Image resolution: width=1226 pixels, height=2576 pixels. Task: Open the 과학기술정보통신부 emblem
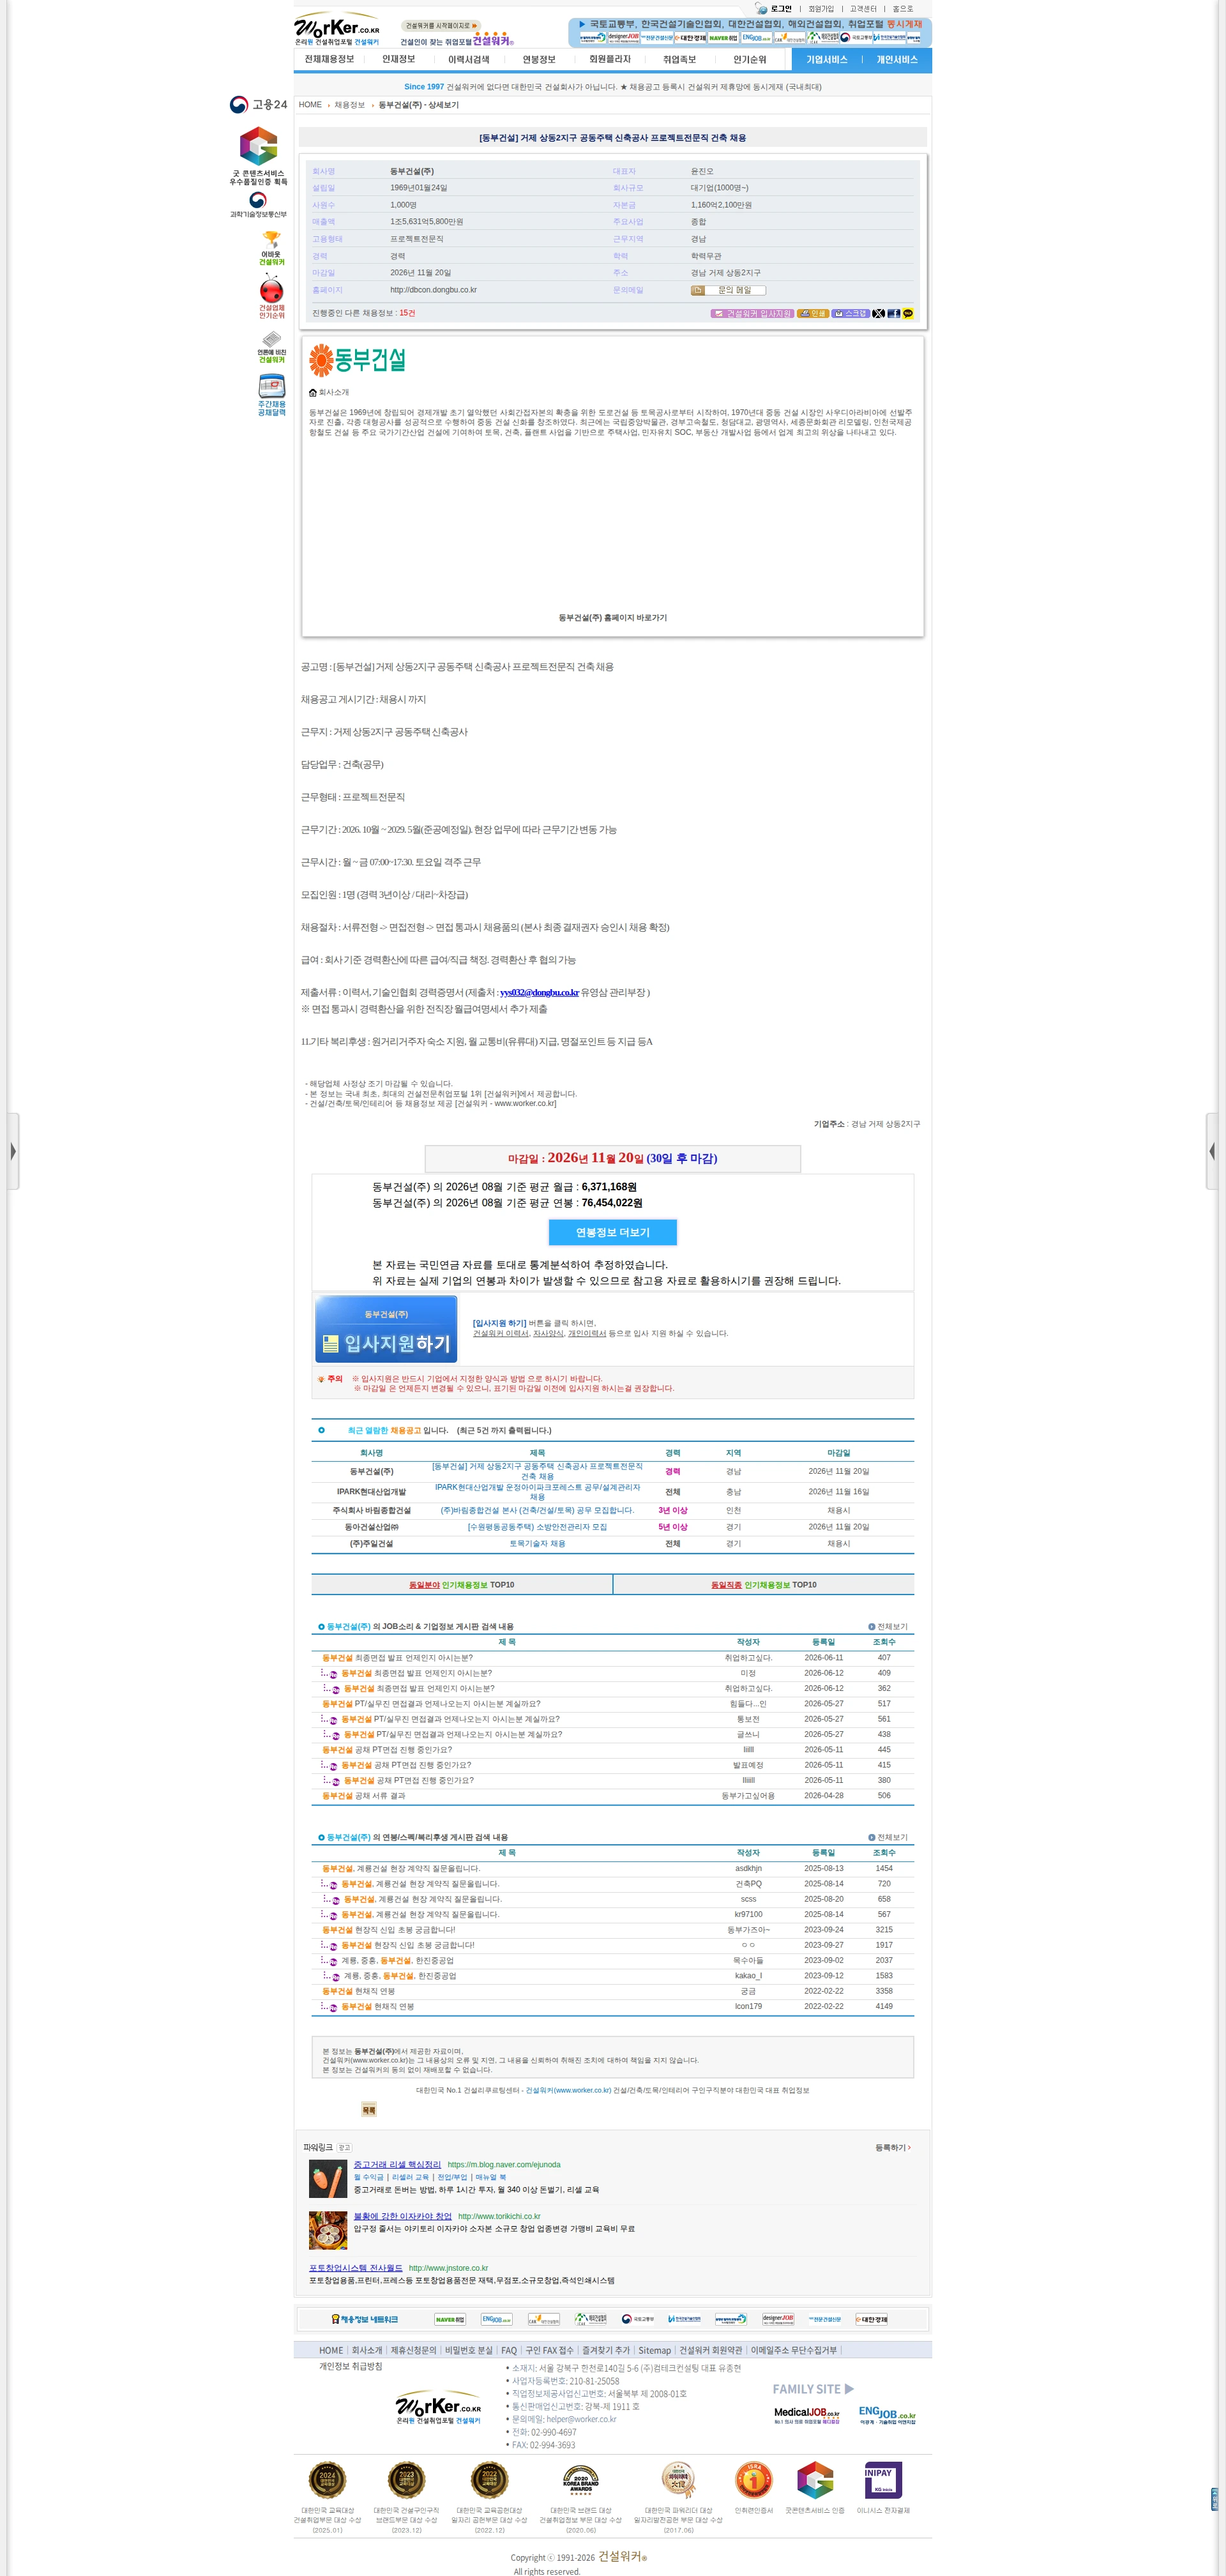pos(258,205)
